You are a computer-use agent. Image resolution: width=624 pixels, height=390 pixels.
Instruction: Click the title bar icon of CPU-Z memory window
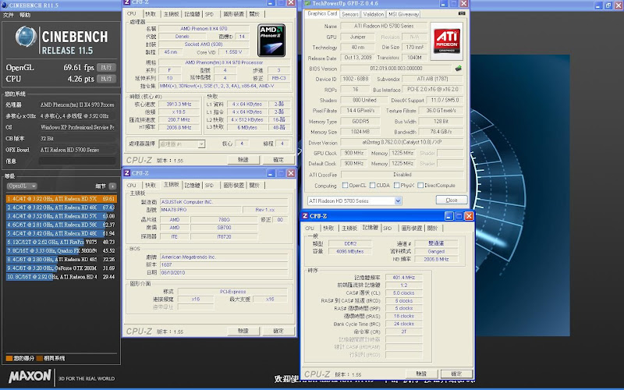point(305,216)
